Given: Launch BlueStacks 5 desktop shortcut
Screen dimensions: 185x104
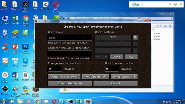Looking at the screenshot, I should (15, 34).
